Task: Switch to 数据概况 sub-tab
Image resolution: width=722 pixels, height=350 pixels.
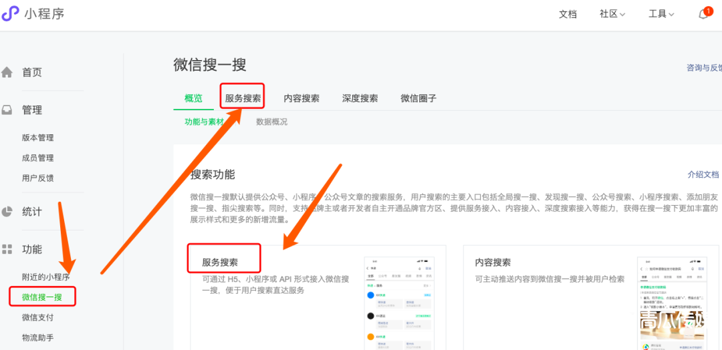Action: tap(271, 122)
